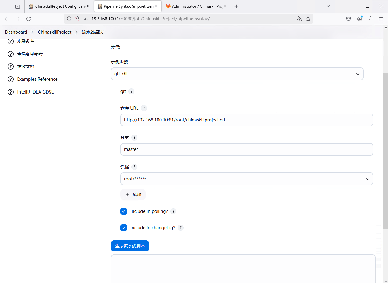Open help for Include in polling
The image size is (388, 283).
pos(173,211)
